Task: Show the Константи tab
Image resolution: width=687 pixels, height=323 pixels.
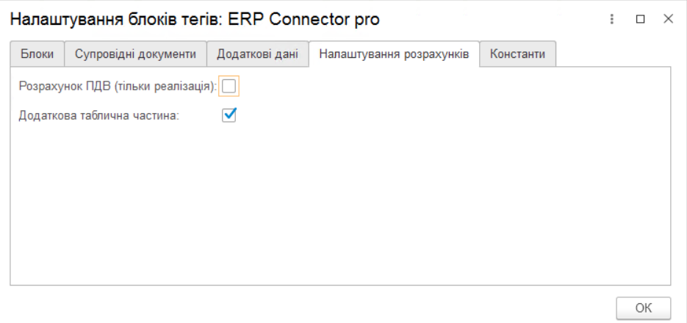Action: pyautogui.click(x=518, y=54)
